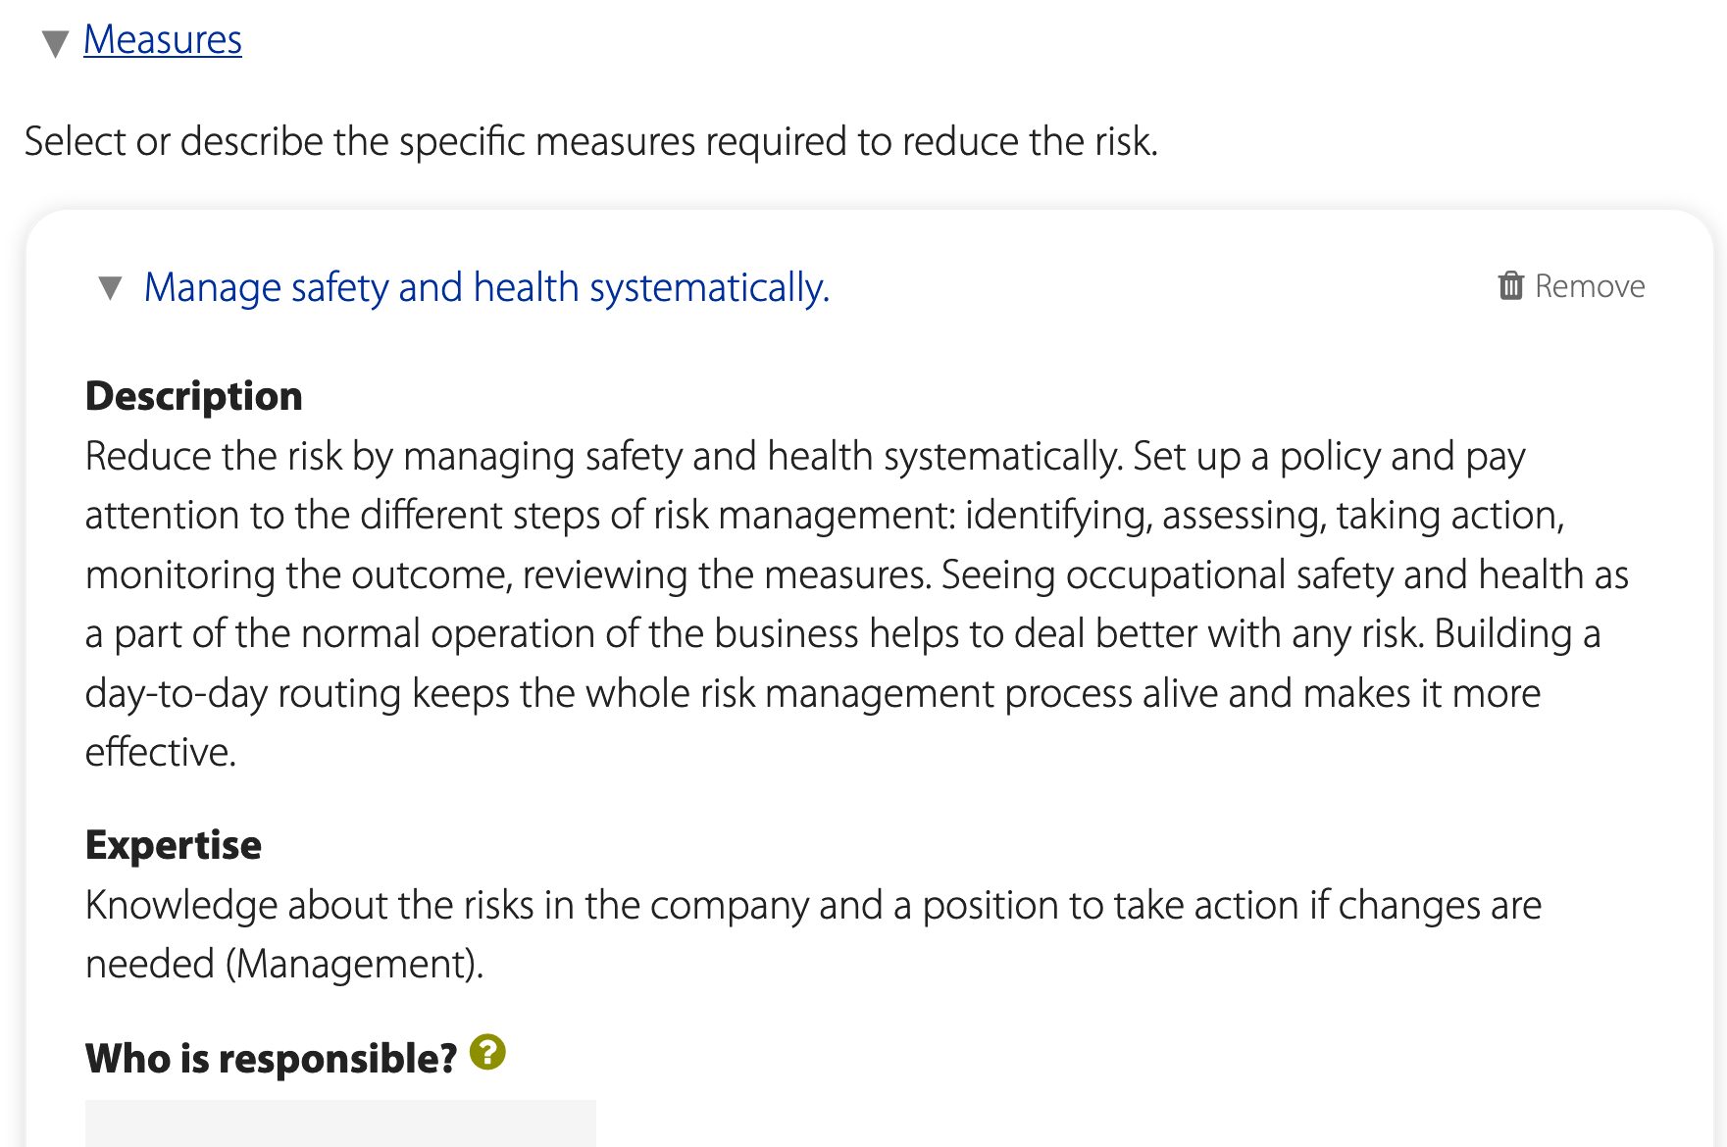This screenshot has width=1727, height=1147.
Task: Click the line starting a part of the normal
Action: click(841, 634)
